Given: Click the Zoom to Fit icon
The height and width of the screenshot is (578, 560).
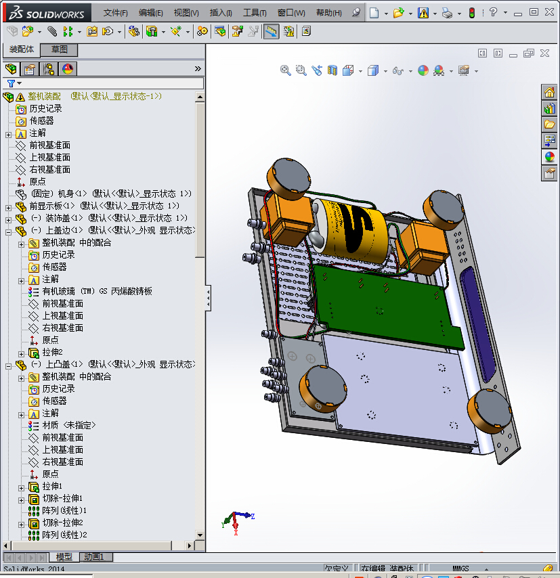Looking at the screenshot, I should pos(285,70).
